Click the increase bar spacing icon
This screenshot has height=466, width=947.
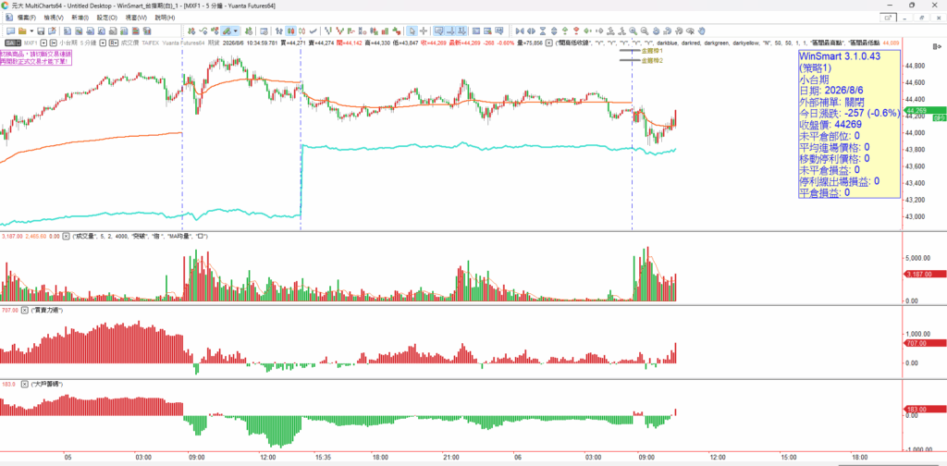(x=530, y=31)
